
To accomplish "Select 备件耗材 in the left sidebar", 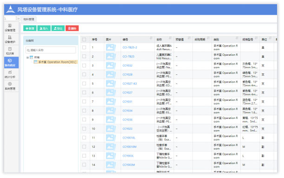I will pos(11,63).
